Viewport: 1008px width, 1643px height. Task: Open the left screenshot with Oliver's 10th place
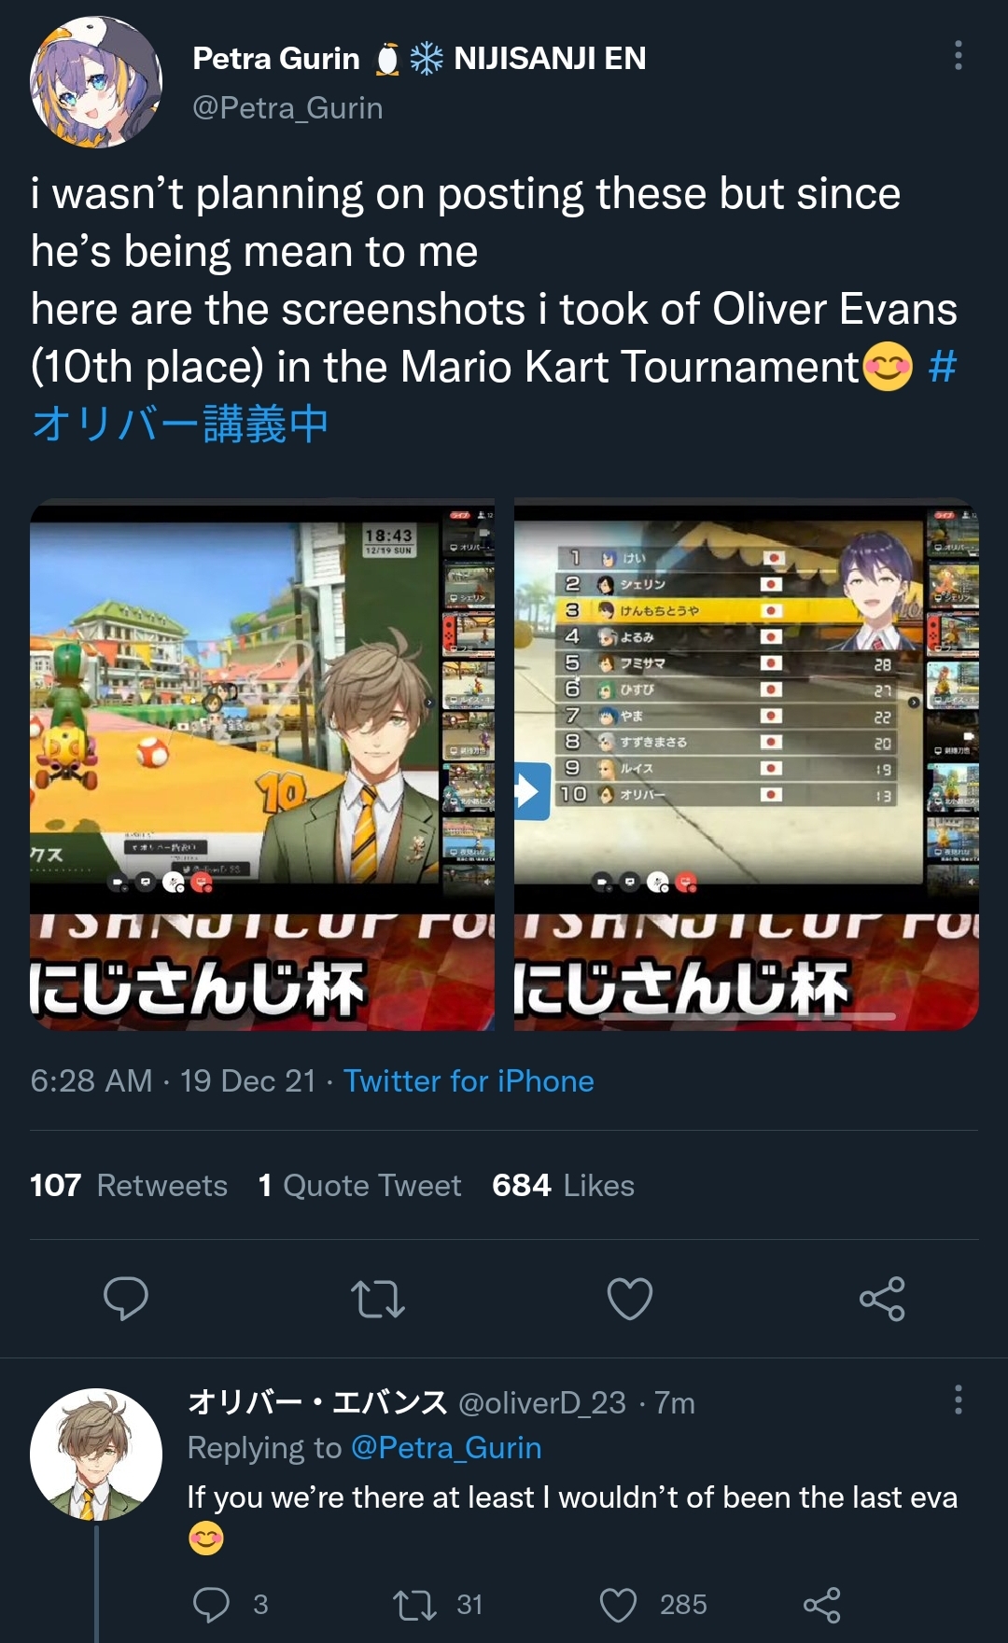point(262,764)
